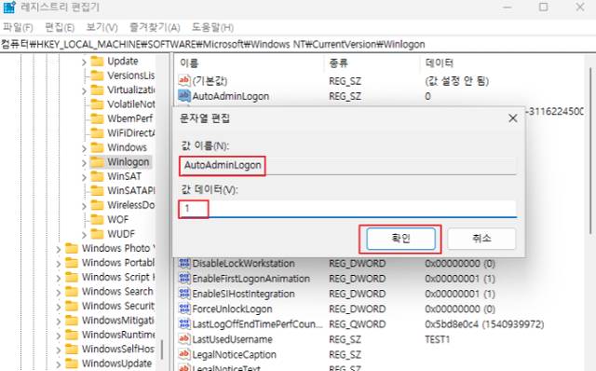This screenshot has height=371, width=596.
Task: Select the Windows Portabl folder icon
Action: tap(72, 263)
